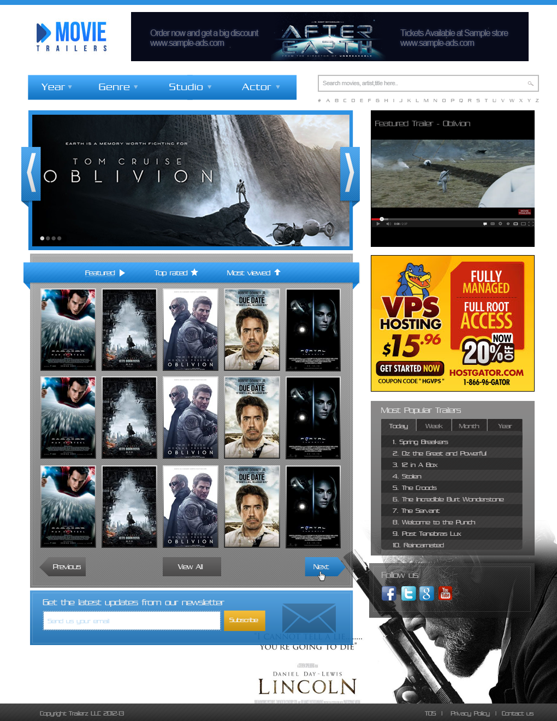Open the Google follow icon
The image size is (557, 721).
pyautogui.click(x=426, y=593)
